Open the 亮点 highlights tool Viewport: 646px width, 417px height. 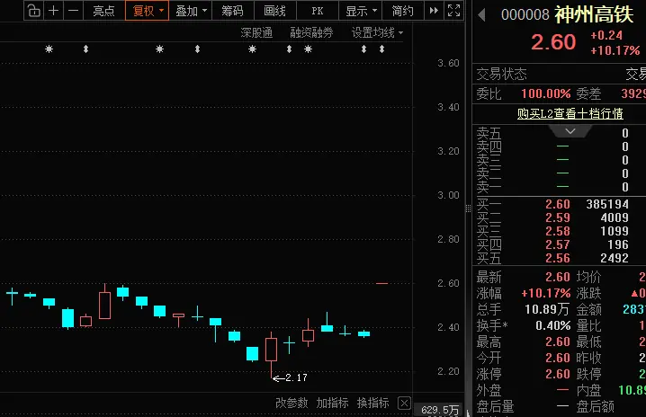(103, 11)
